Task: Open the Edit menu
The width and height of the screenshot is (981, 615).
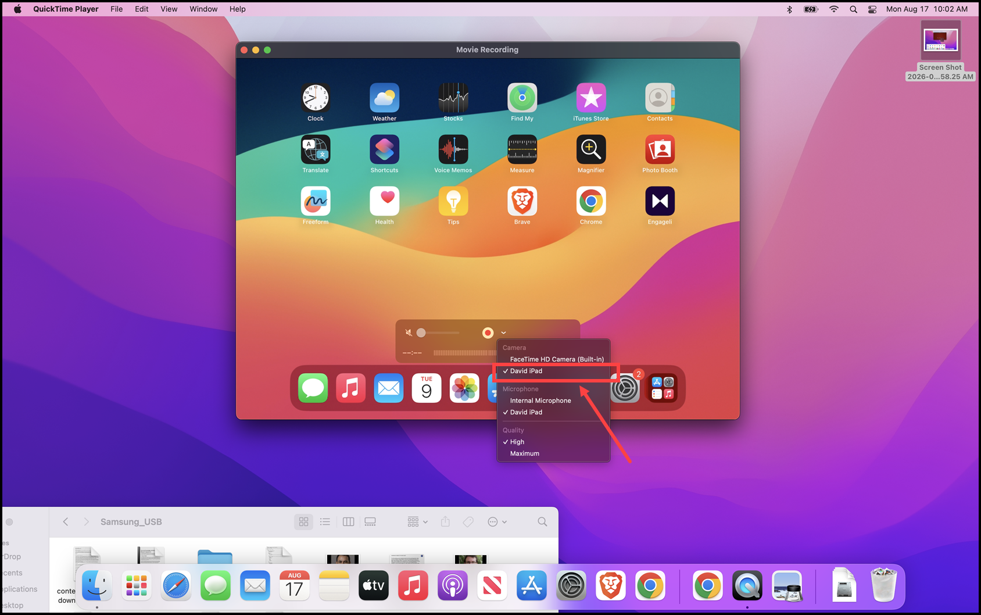Action: 142,9
